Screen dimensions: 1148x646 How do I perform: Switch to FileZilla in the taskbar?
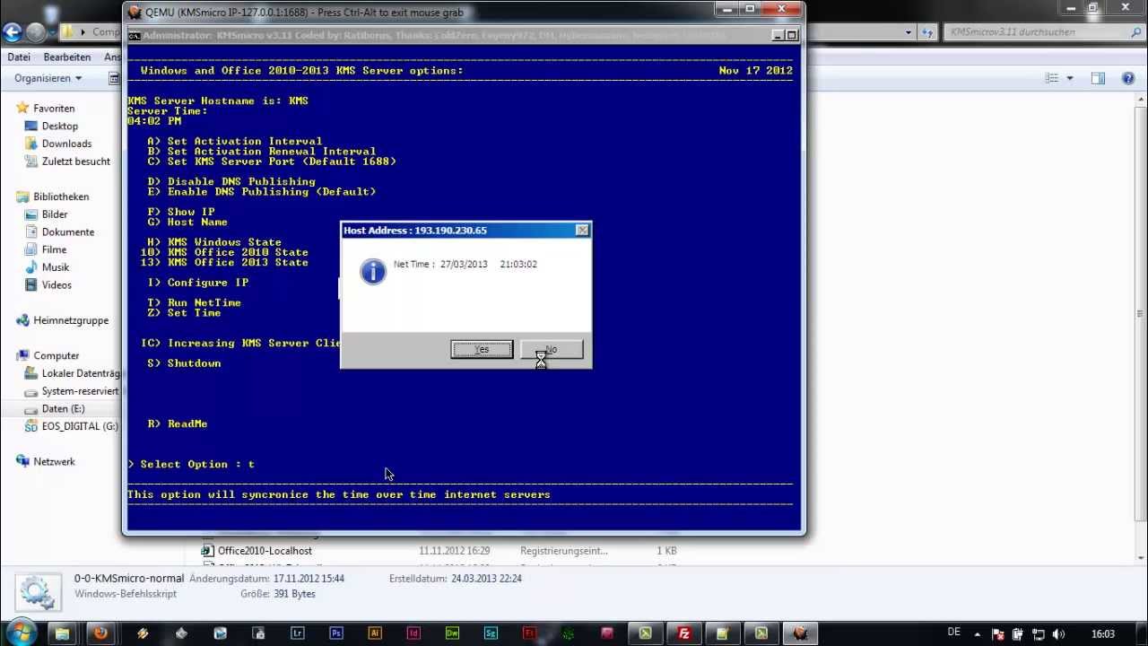click(x=684, y=633)
